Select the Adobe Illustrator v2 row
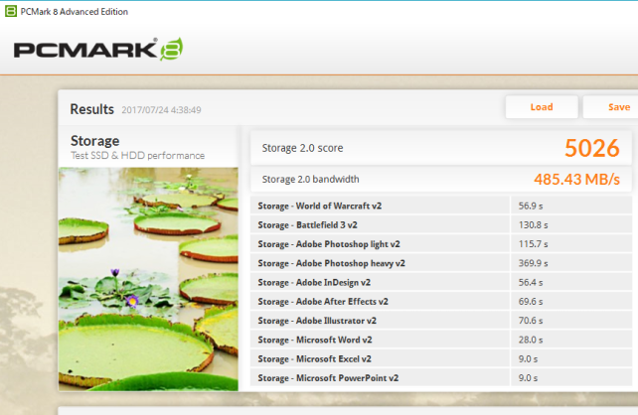The width and height of the screenshot is (638, 415). coord(441,321)
